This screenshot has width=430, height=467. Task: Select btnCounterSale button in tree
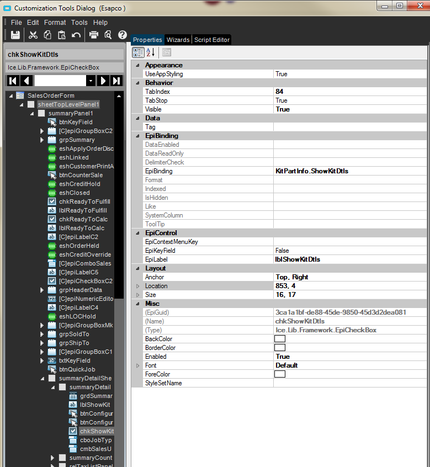pos(80,175)
